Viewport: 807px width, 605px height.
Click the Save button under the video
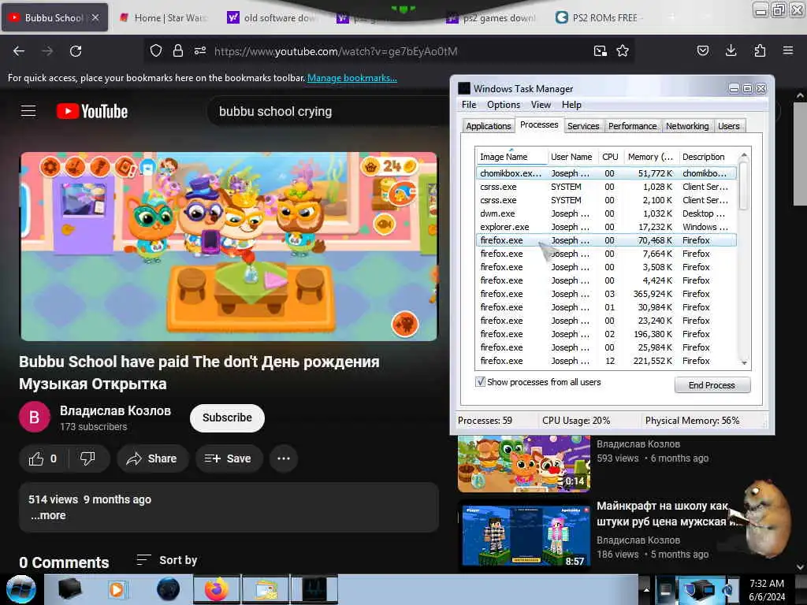coord(229,458)
